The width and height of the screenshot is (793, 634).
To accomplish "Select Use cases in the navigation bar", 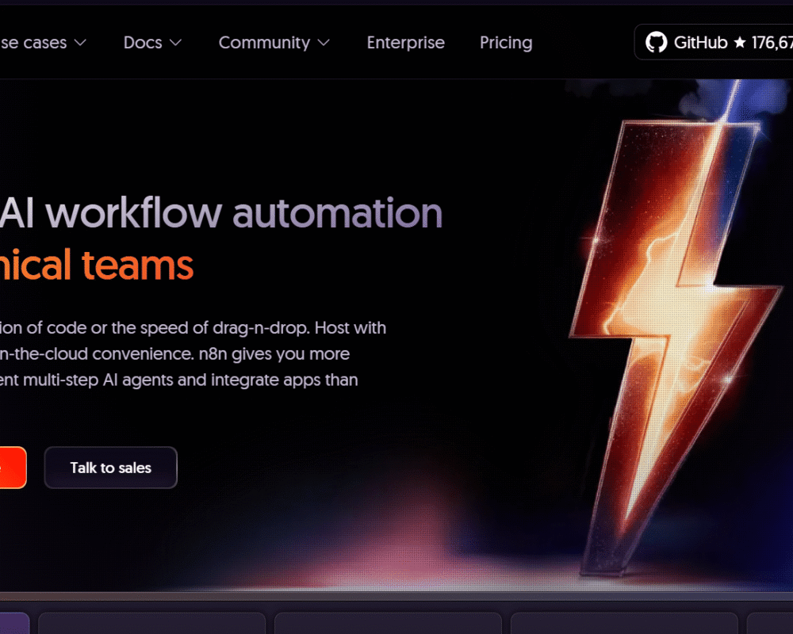I will [x=36, y=43].
